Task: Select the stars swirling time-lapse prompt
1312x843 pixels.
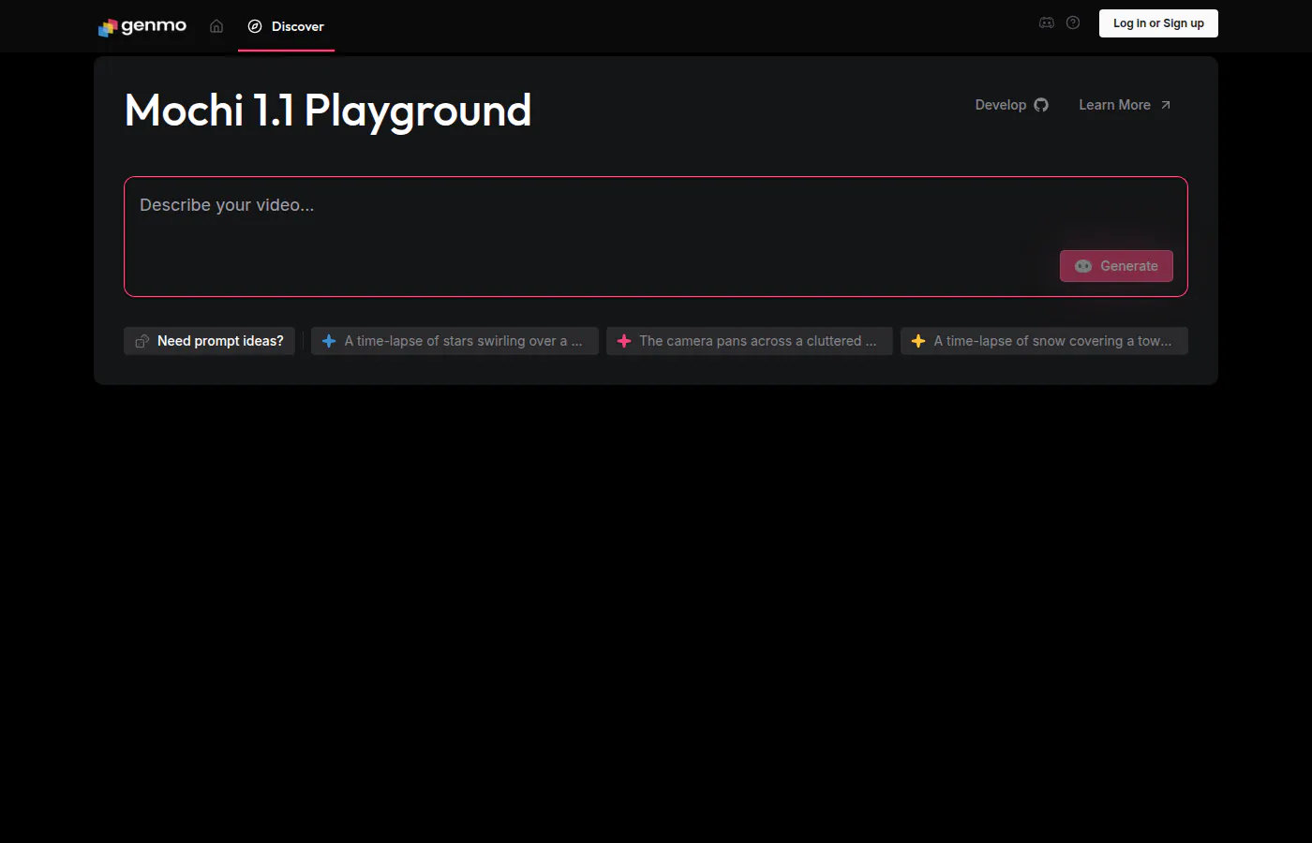Action: [x=455, y=341]
